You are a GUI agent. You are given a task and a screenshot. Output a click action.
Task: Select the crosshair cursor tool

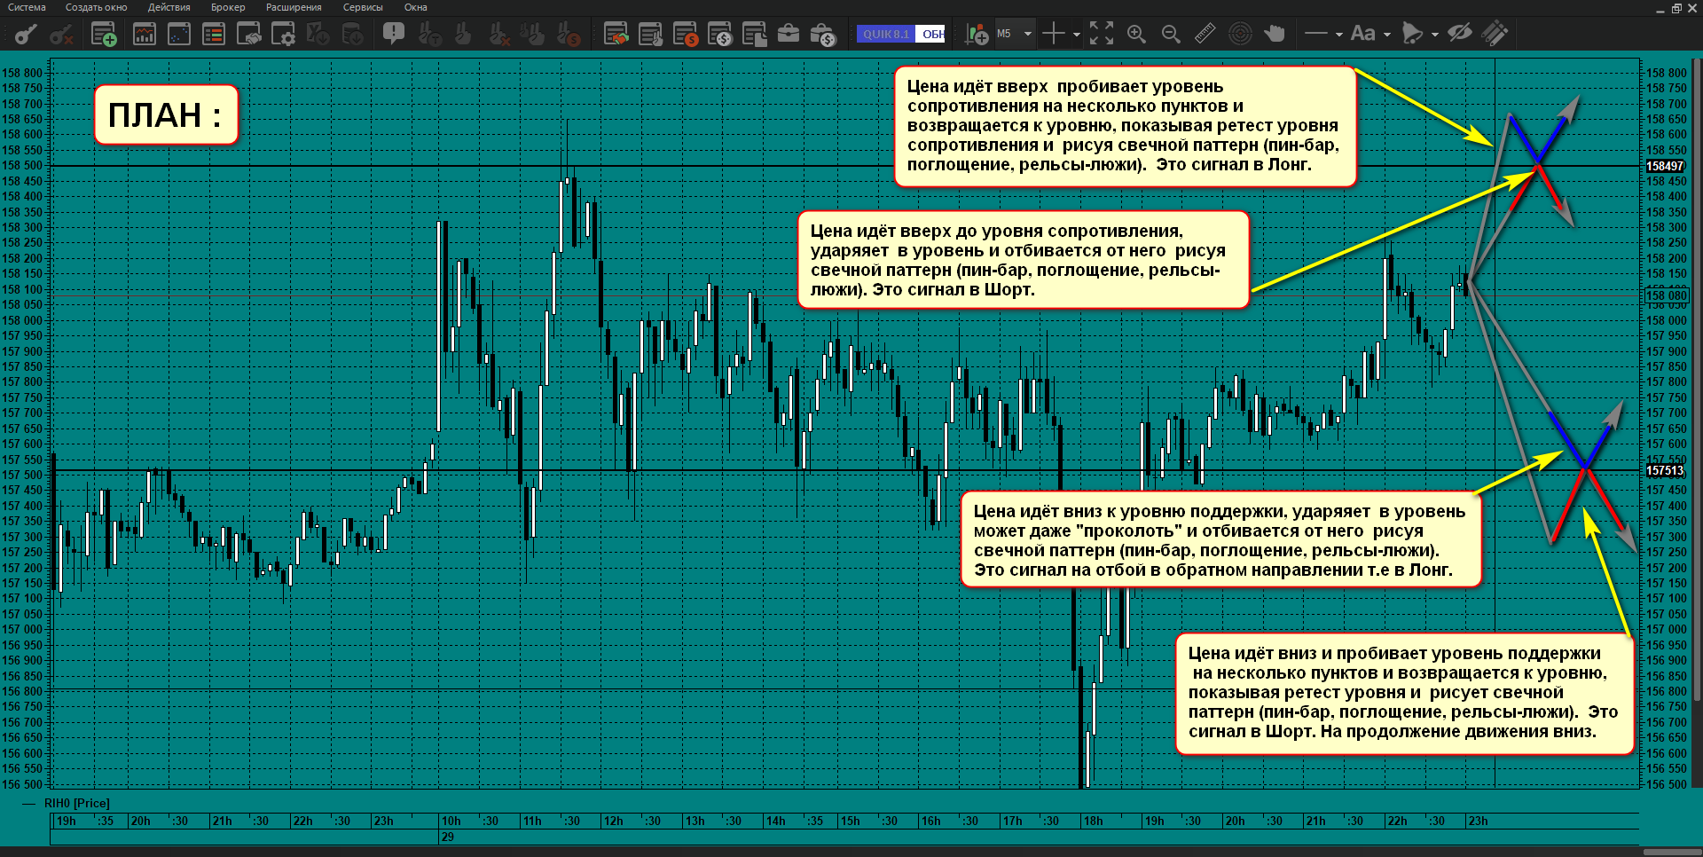(1053, 35)
